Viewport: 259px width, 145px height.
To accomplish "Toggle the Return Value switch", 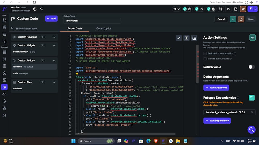I will (x=251, y=67).
